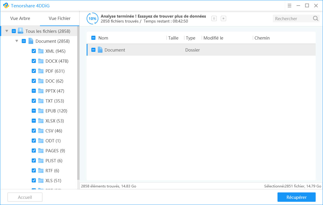The width and height of the screenshot is (323, 205).
Task: Click the Tenorshare 4DDiG logo icon
Action: coord(6,6)
